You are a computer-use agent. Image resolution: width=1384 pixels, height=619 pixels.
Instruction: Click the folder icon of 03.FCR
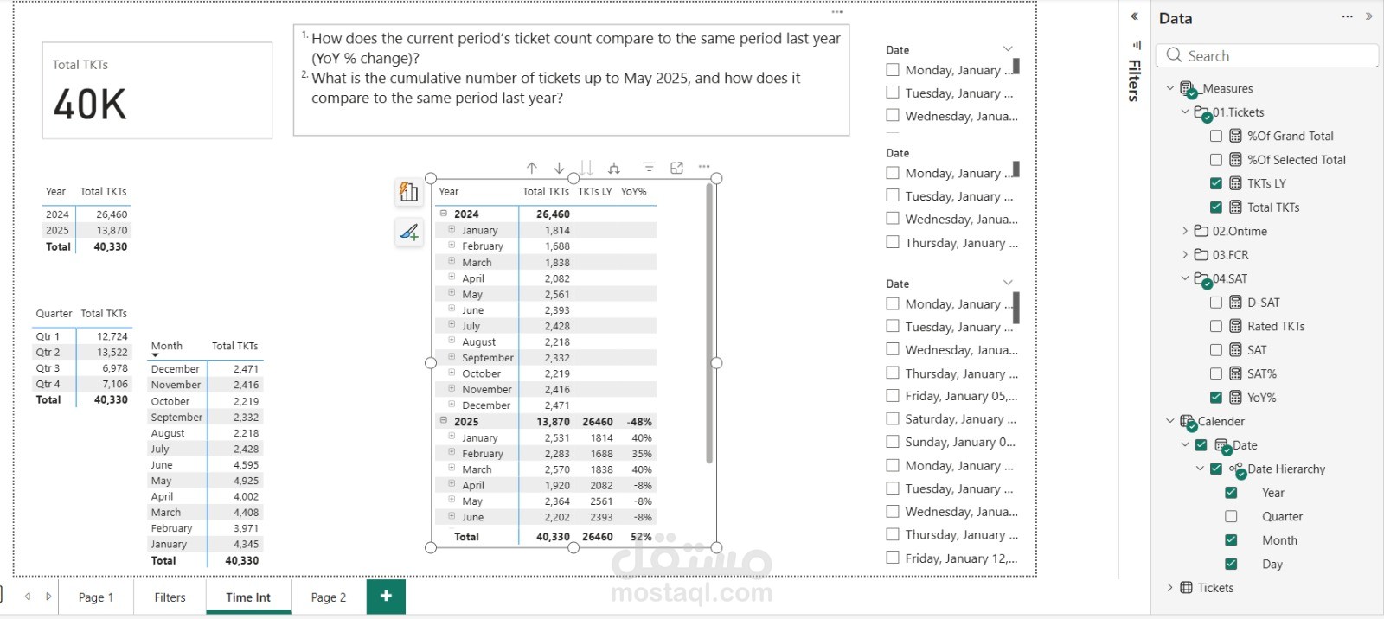[x=1201, y=255]
